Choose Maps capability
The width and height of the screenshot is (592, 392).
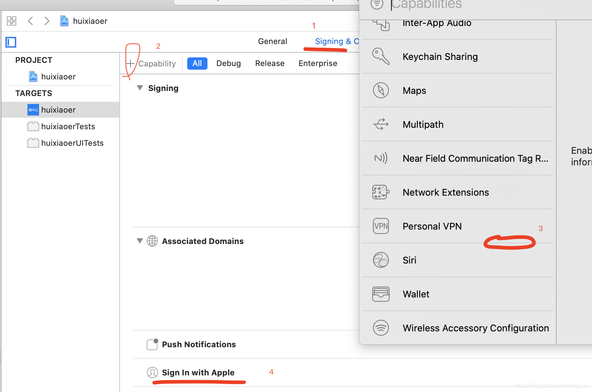coord(458,91)
